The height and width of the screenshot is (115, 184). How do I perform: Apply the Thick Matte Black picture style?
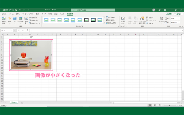(x=93, y=20)
